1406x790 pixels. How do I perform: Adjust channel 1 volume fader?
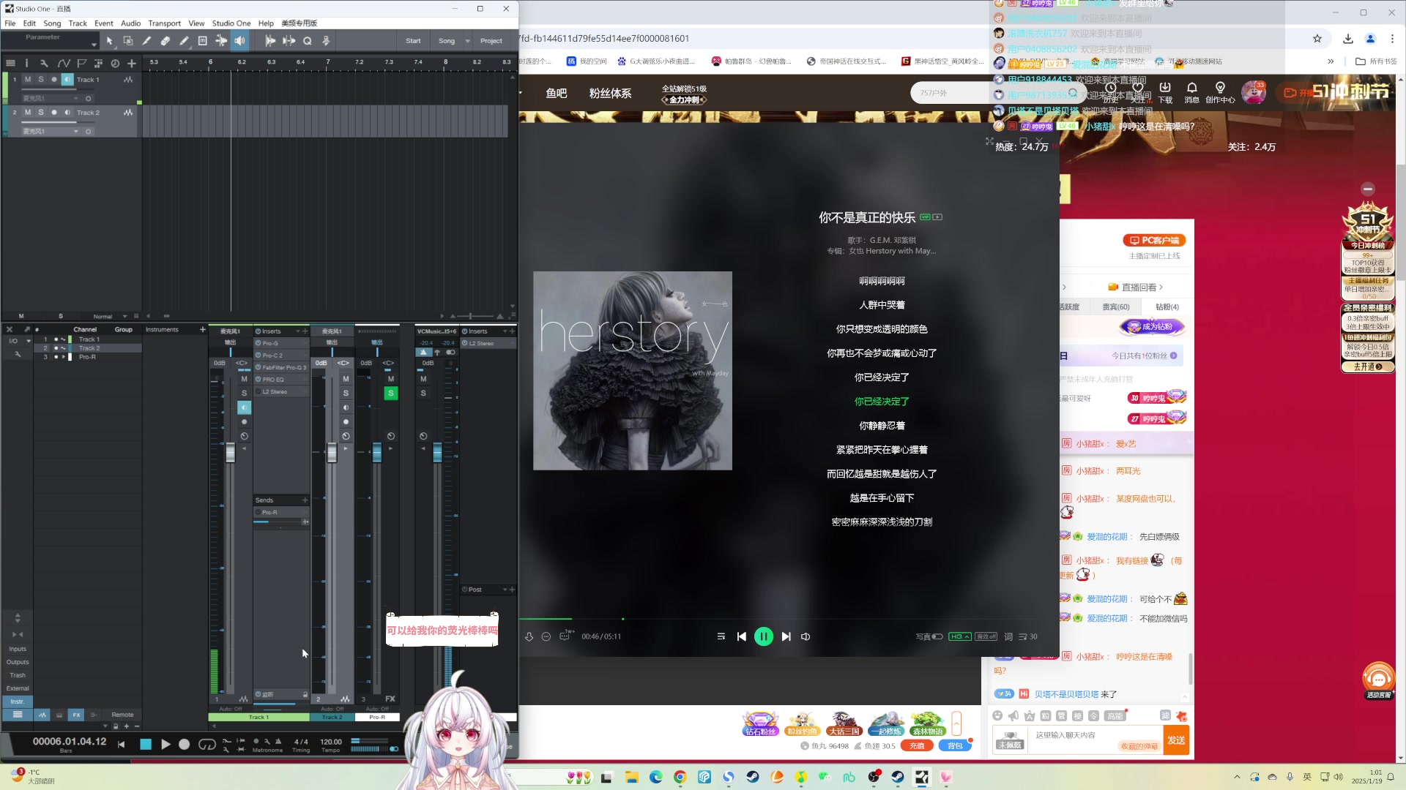[231, 452]
